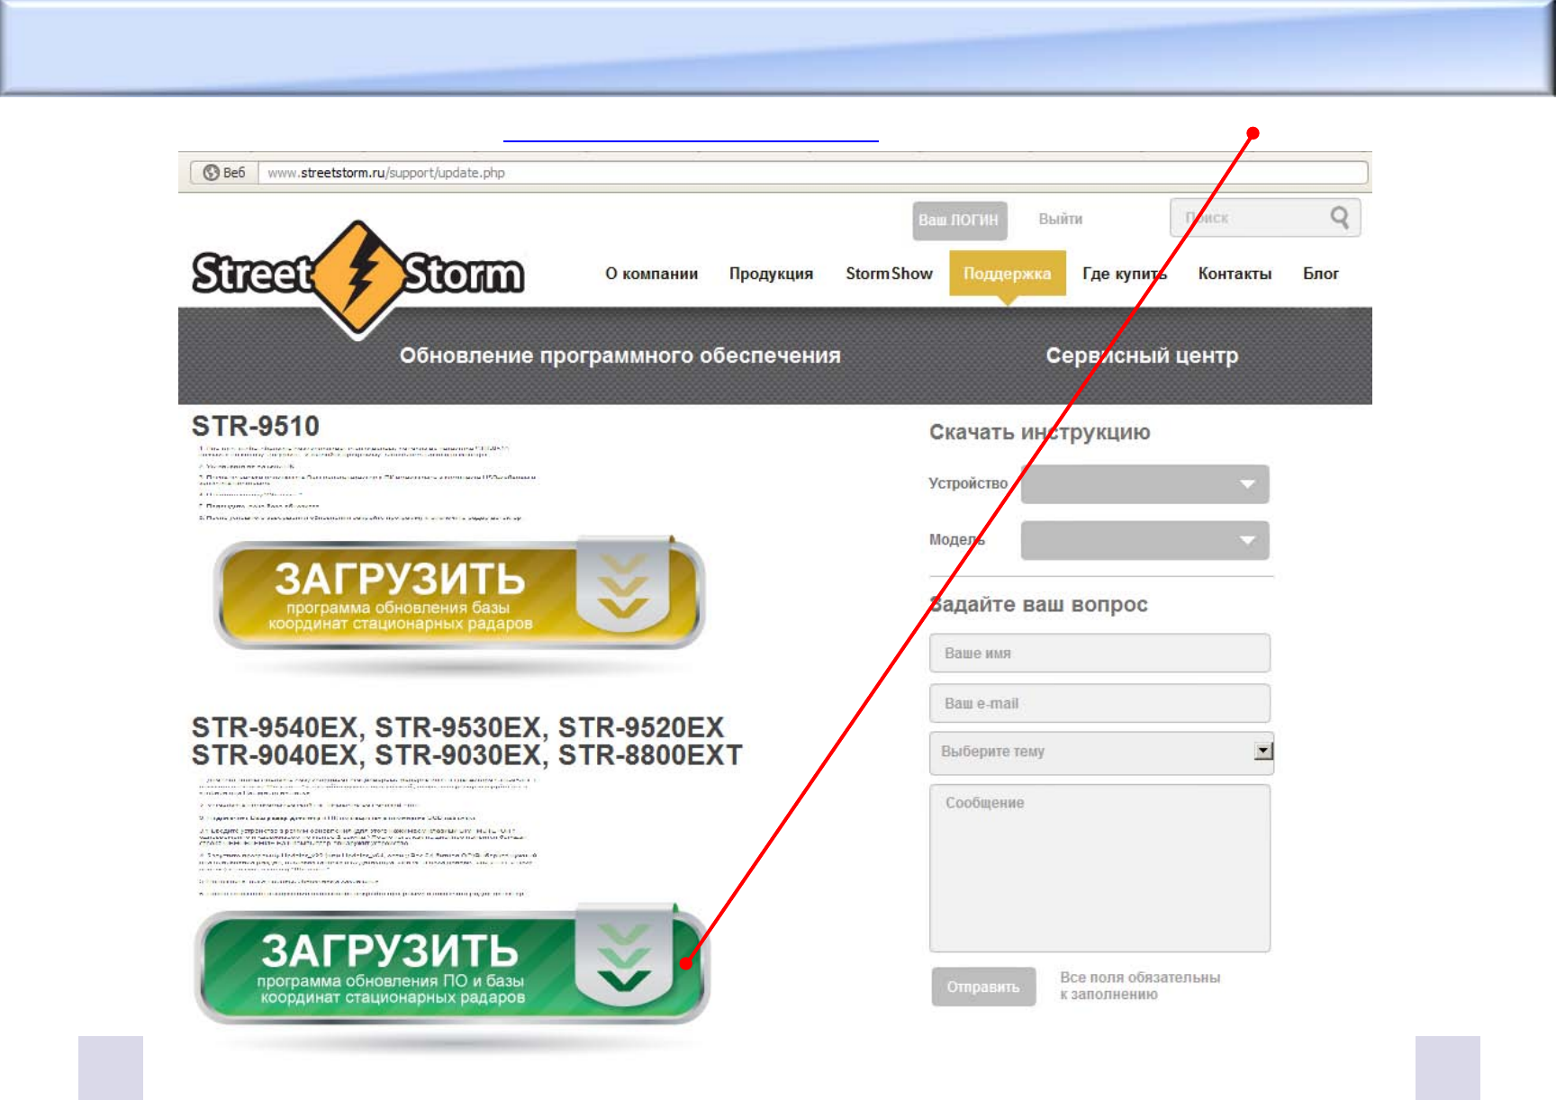
Task: Click into the Сообщение text area
Action: 1099,868
